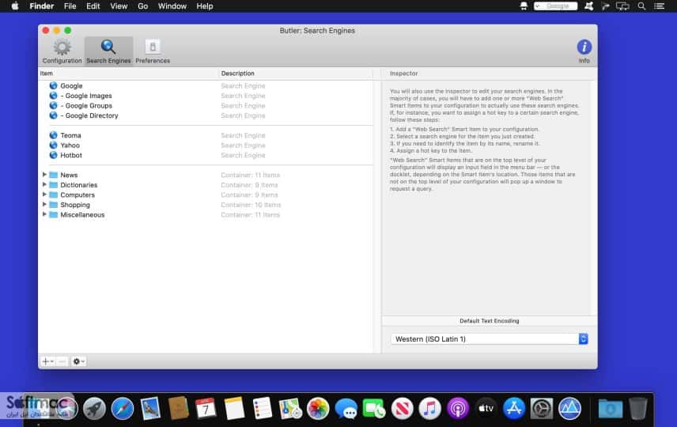
Task: Select the Google Groups globe icon
Action: click(x=53, y=105)
